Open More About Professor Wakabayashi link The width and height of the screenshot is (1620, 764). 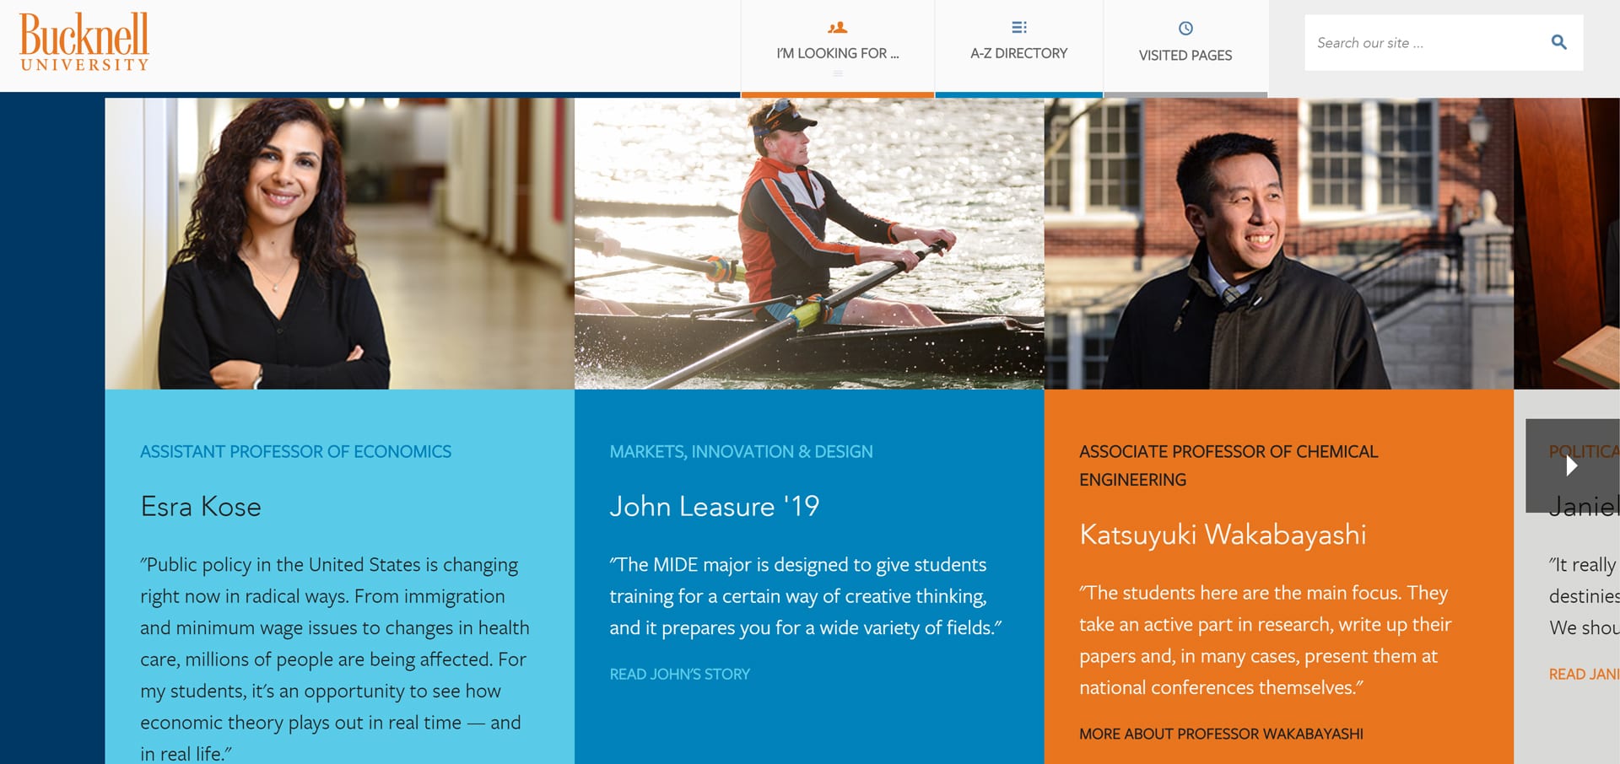point(1221,734)
